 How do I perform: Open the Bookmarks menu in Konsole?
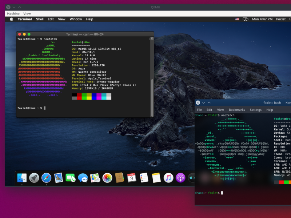pos(237,110)
